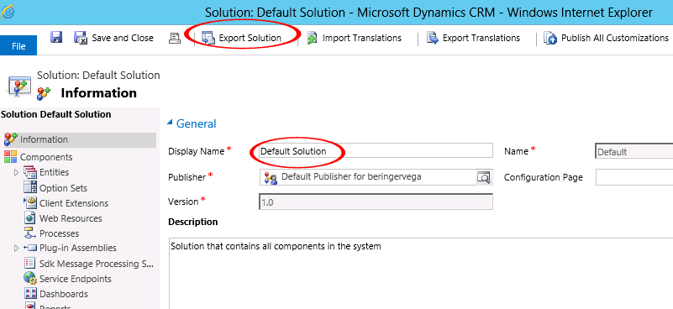Click the Publish All Customizations icon
Image resolution: width=673 pixels, height=309 pixels.
click(x=550, y=38)
